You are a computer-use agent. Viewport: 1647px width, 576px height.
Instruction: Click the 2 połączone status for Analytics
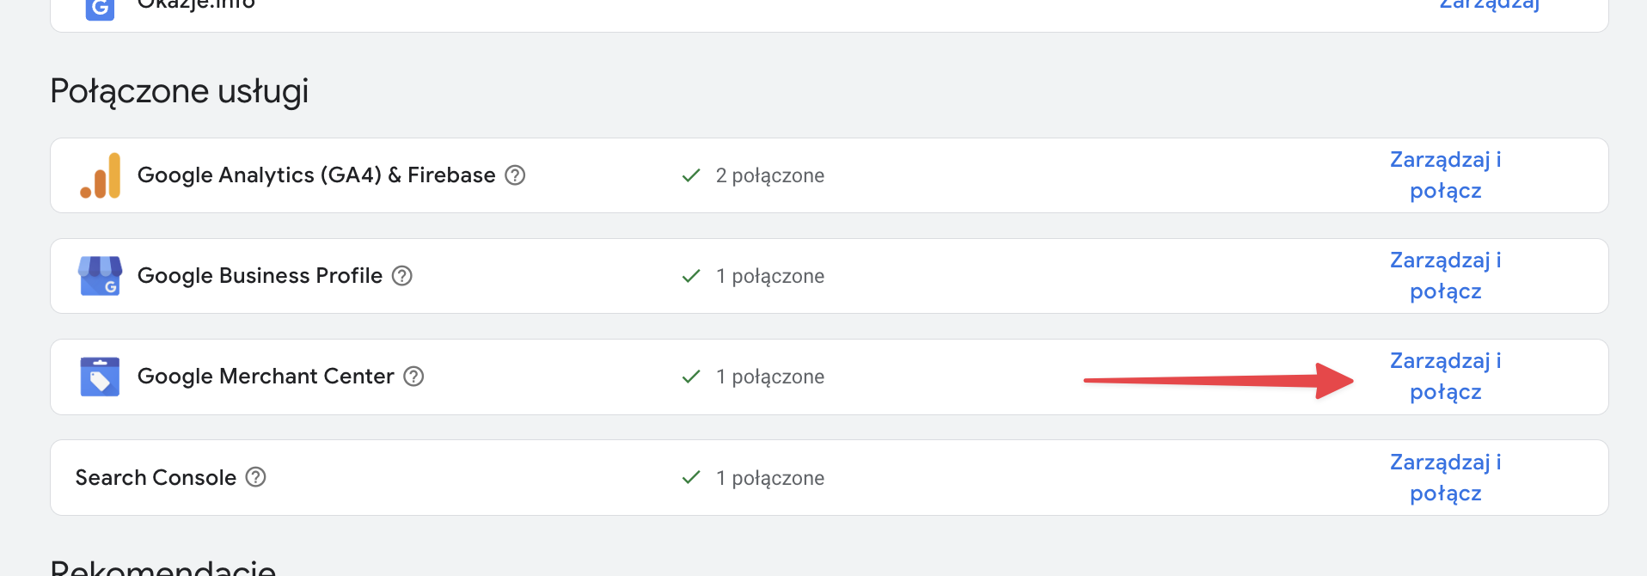769,175
